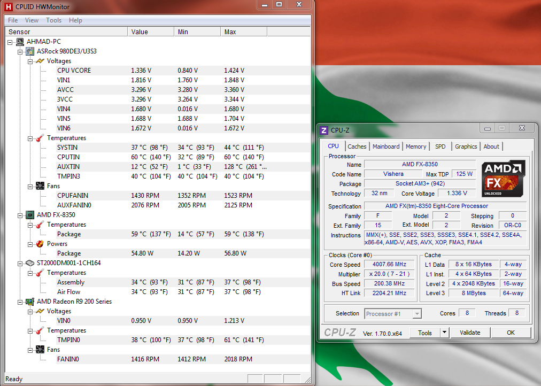Click the Value column header

pos(151,32)
